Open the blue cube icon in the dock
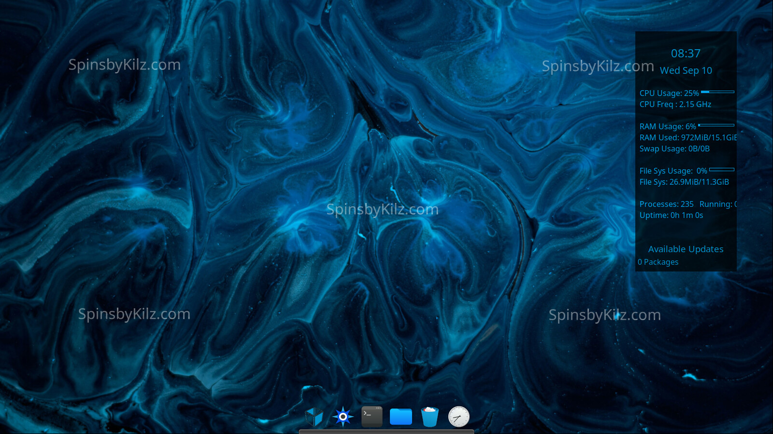Screen dimensions: 773x434 (314, 417)
